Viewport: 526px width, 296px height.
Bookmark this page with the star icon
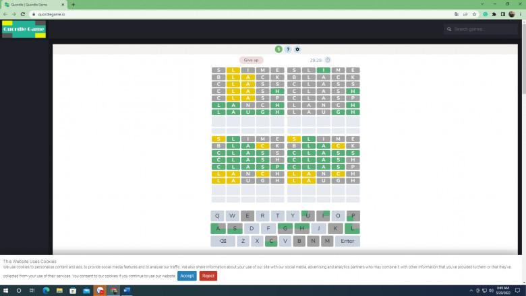(474, 14)
